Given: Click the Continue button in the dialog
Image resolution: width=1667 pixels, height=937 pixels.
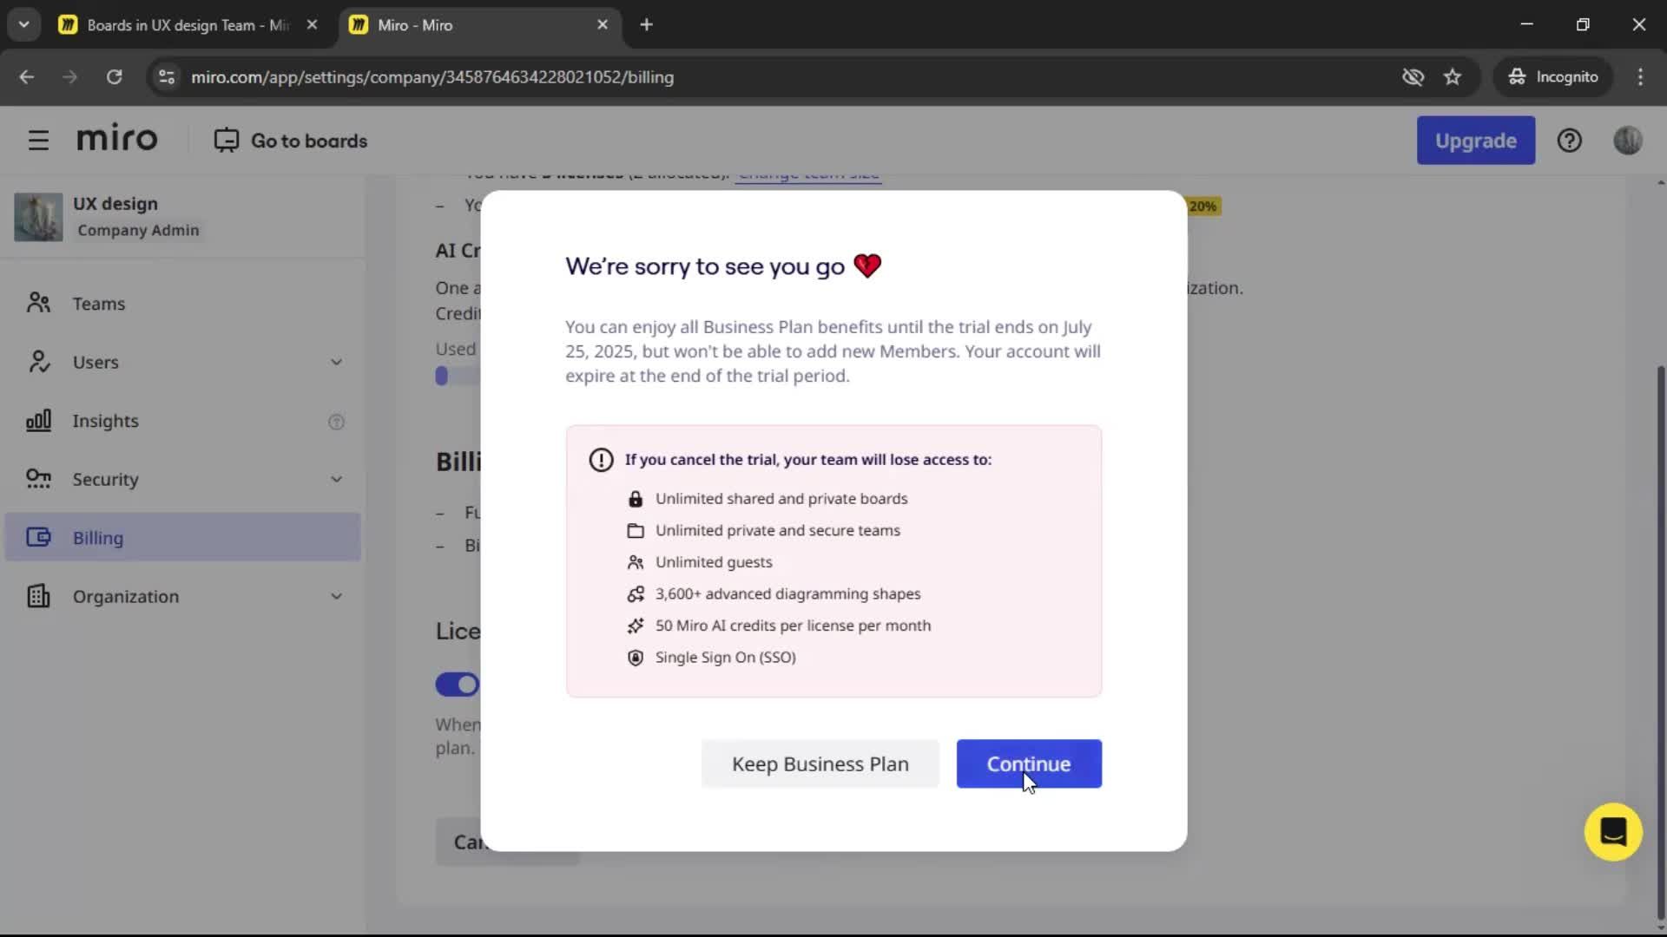Looking at the screenshot, I should [x=1029, y=763].
